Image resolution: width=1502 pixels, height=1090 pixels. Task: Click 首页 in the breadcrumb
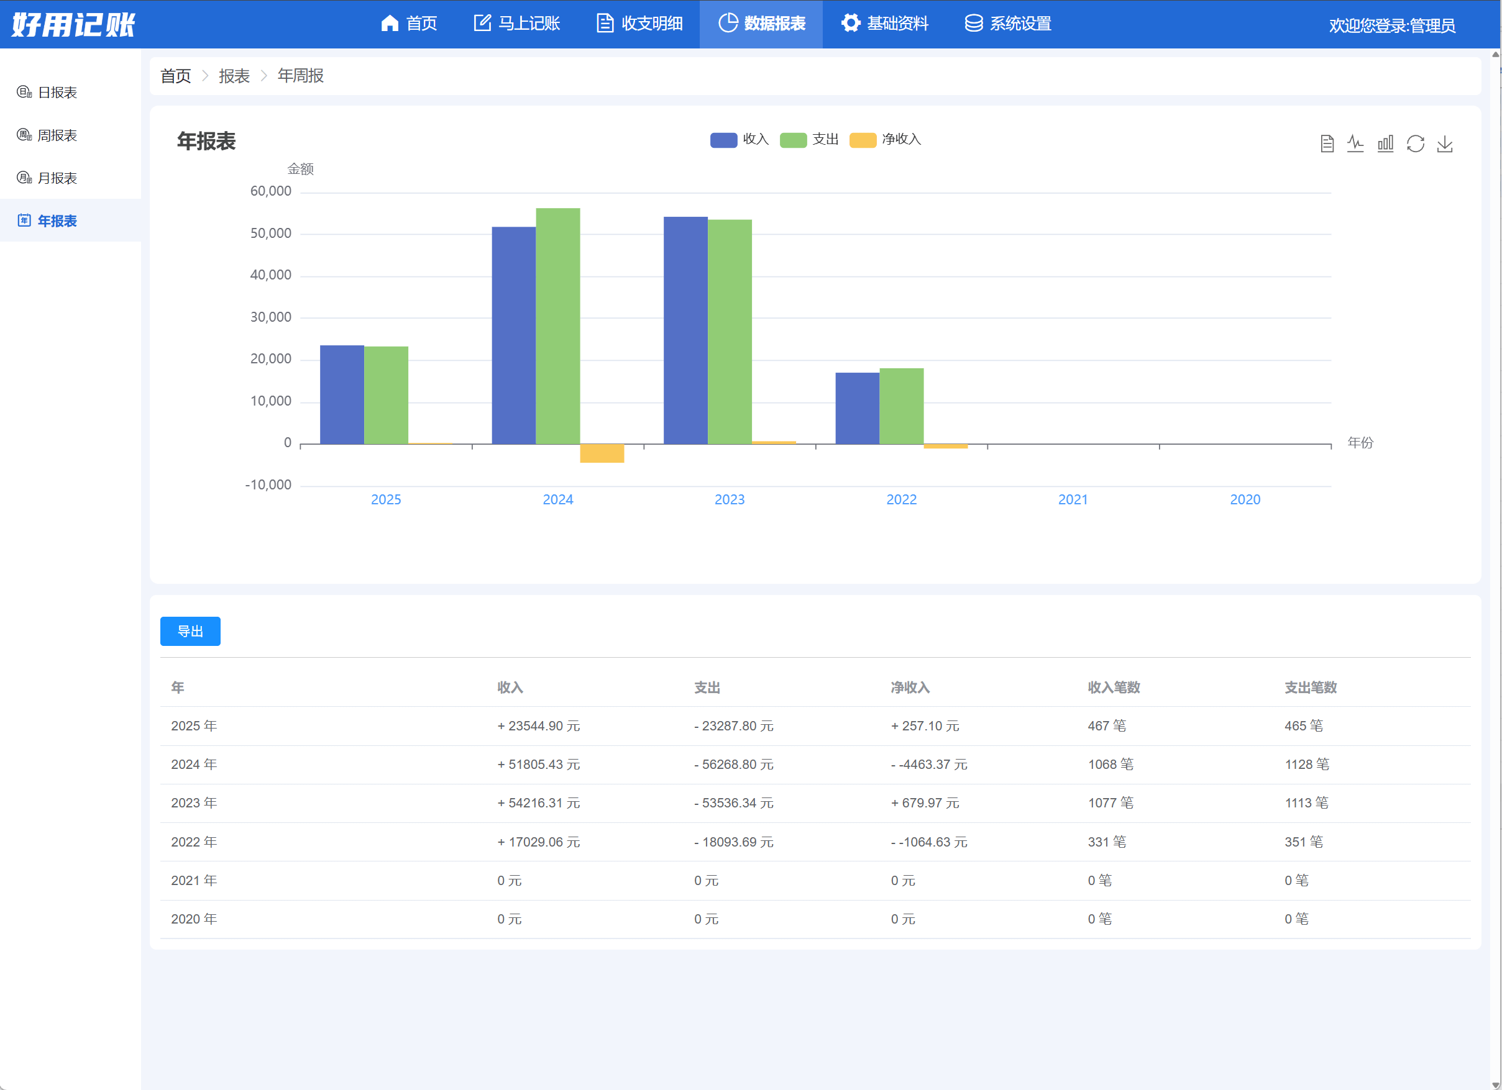click(175, 76)
